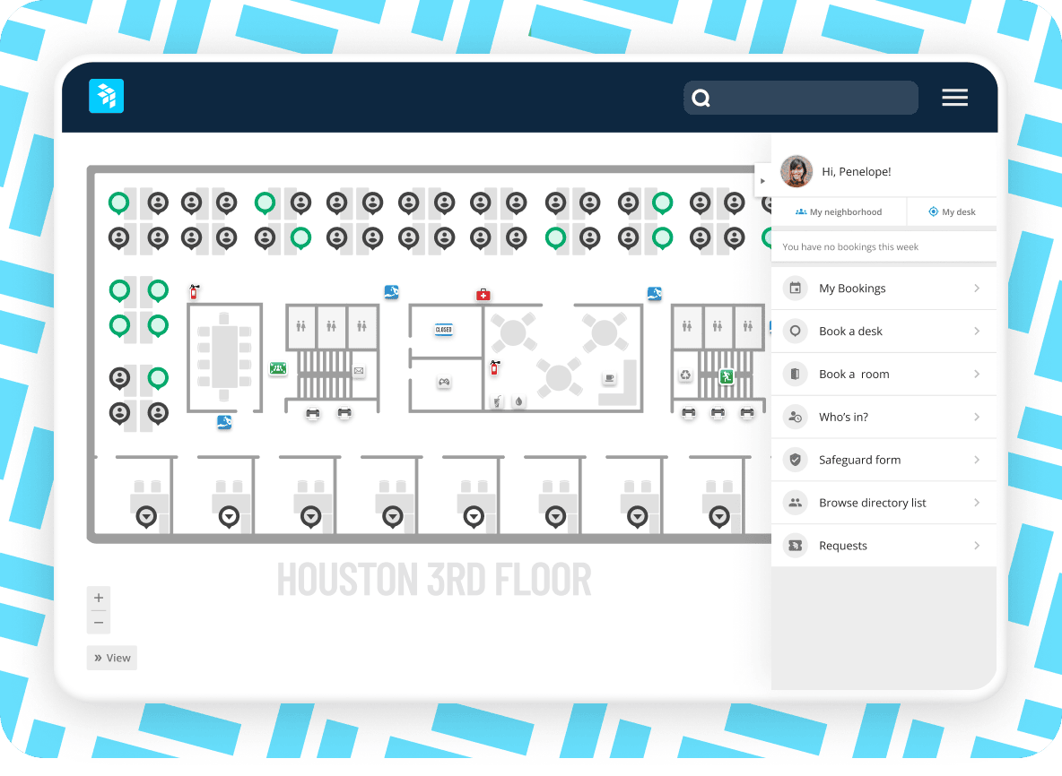Click the green emergency exit icon

pos(727,375)
